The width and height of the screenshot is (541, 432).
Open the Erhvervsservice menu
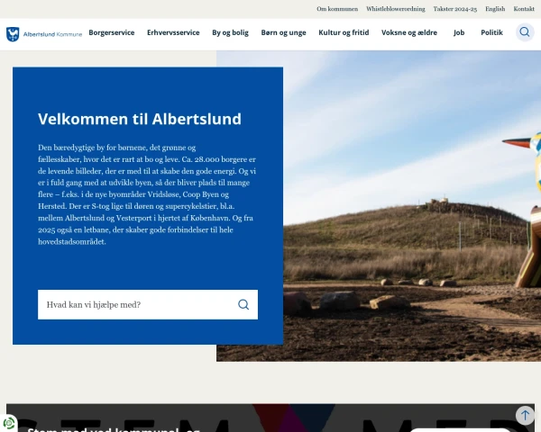(x=173, y=32)
